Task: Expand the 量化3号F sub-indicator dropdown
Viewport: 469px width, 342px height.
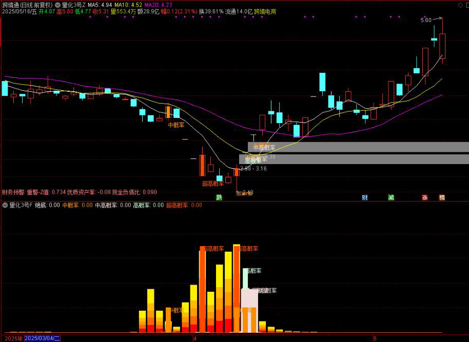Action: pos(5,205)
